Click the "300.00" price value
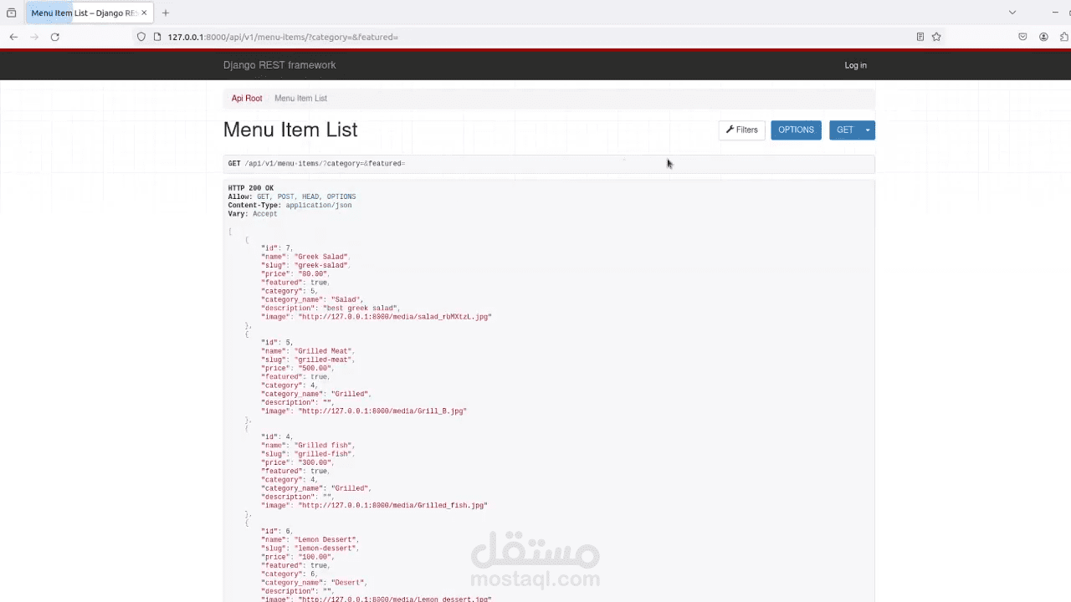The height and width of the screenshot is (602, 1071). [315, 462]
